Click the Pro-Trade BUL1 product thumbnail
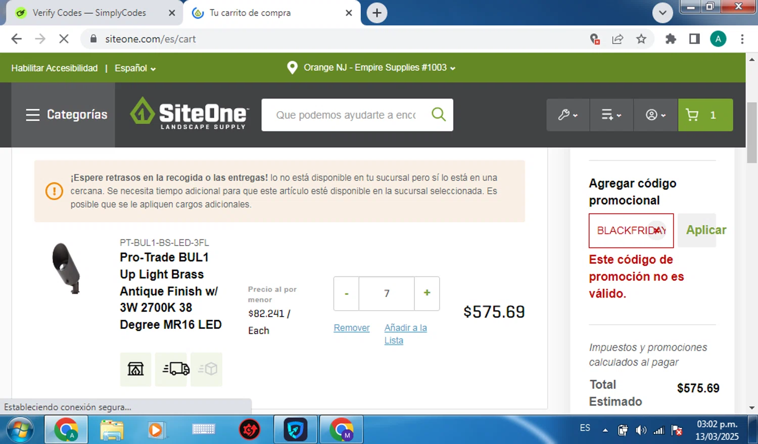This screenshot has height=444, width=758. pyautogui.click(x=66, y=268)
